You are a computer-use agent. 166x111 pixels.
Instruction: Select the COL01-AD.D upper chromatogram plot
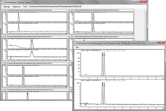click(x=35, y=17)
